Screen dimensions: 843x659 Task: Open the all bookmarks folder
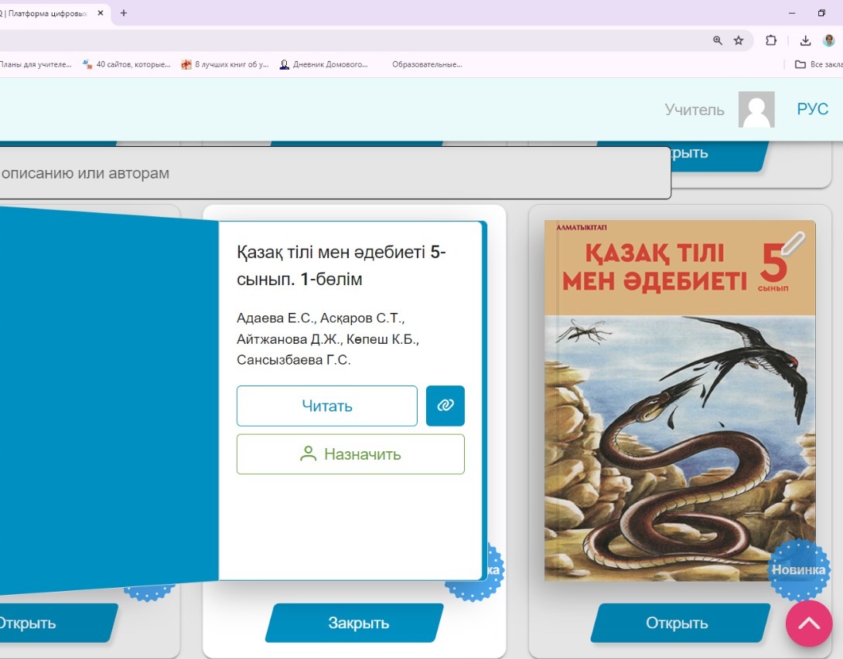point(818,64)
